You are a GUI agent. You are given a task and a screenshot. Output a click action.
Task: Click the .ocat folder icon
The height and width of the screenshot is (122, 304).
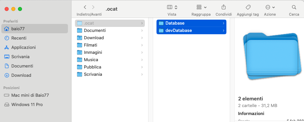point(80,23)
